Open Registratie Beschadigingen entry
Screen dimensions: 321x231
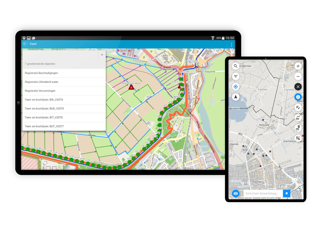pos(64,73)
